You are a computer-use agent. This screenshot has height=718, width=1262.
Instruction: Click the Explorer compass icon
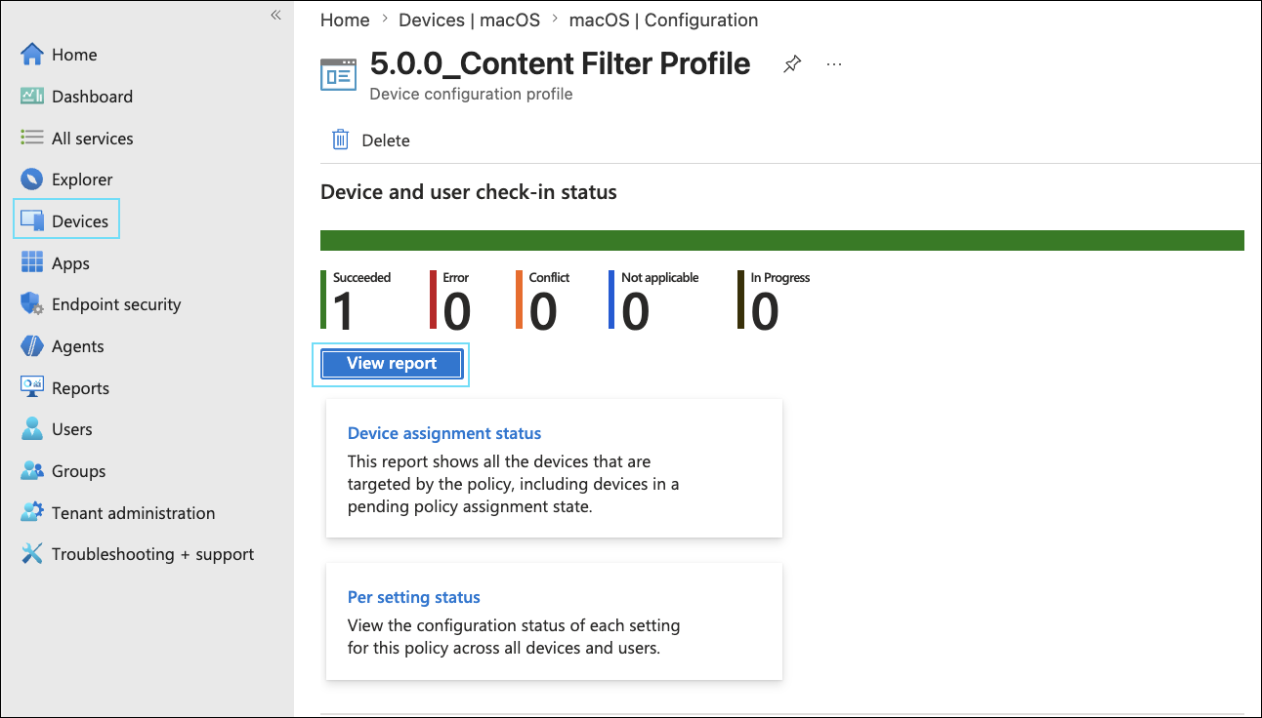[32, 179]
